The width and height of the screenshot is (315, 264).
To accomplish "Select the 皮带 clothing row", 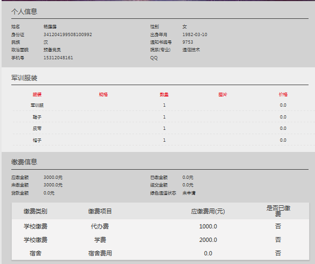I will tap(163, 128).
